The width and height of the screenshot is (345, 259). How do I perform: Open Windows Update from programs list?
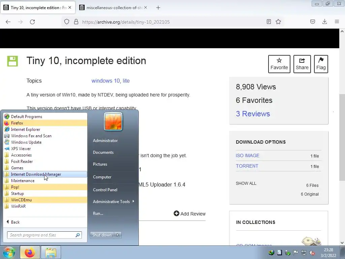(x=45, y=142)
